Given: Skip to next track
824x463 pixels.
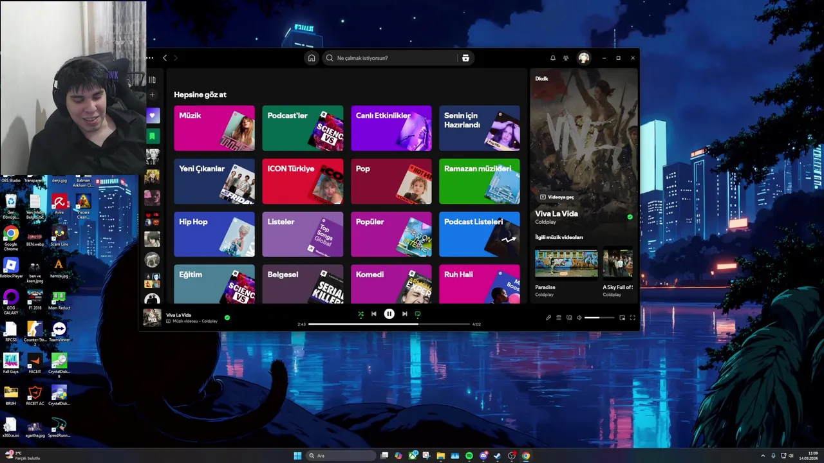Looking at the screenshot, I should point(404,314).
